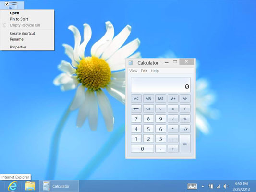
Task: Click the 3 digit key
Action: click(160, 139)
